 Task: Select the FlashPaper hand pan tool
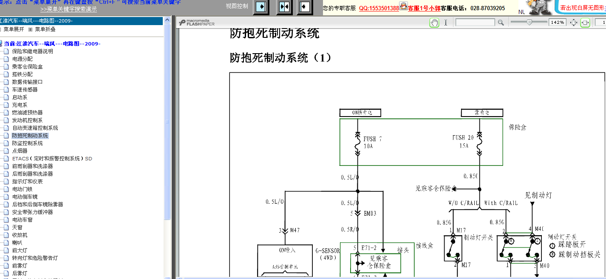click(x=434, y=23)
